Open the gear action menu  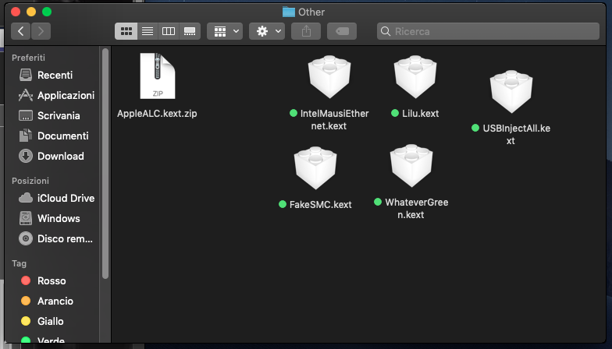pos(267,31)
